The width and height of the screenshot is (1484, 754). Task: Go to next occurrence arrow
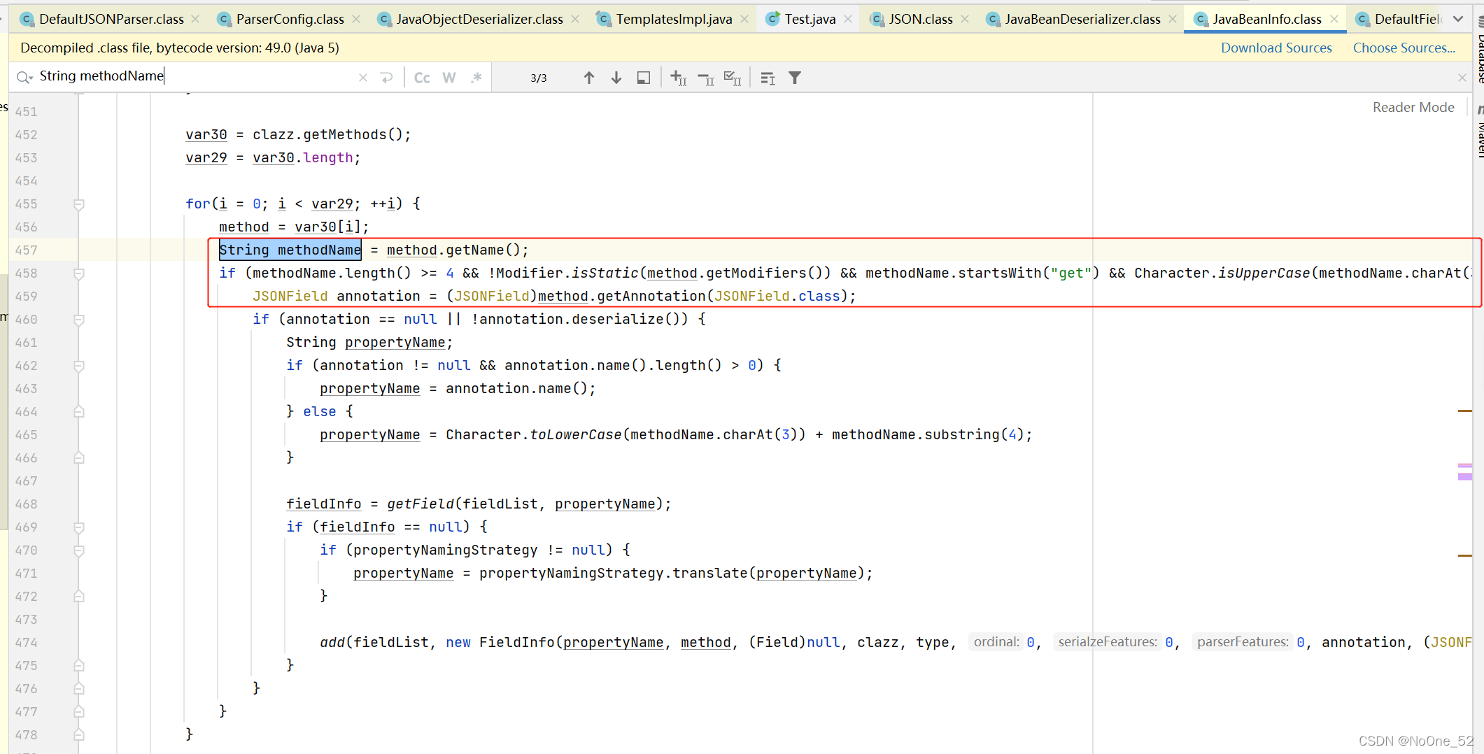[616, 78]
